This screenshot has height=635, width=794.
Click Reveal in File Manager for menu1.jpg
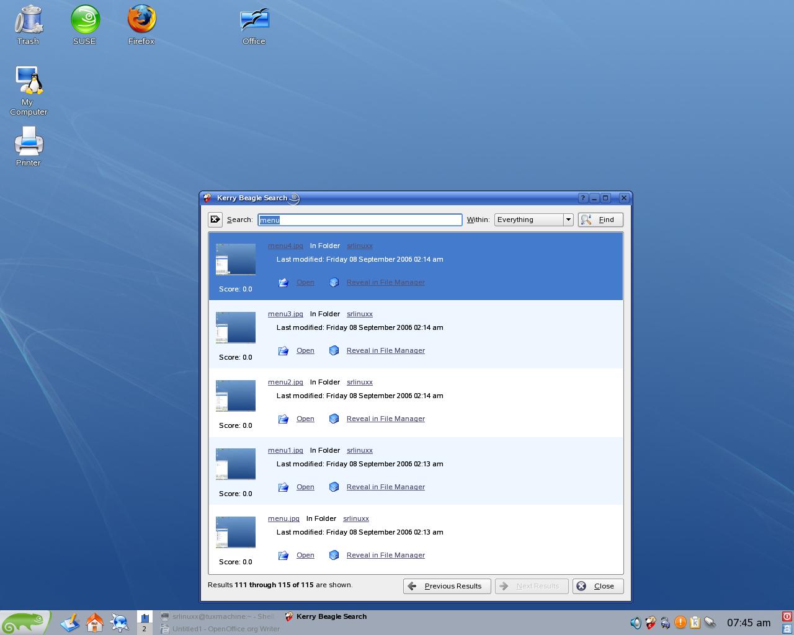386,487
